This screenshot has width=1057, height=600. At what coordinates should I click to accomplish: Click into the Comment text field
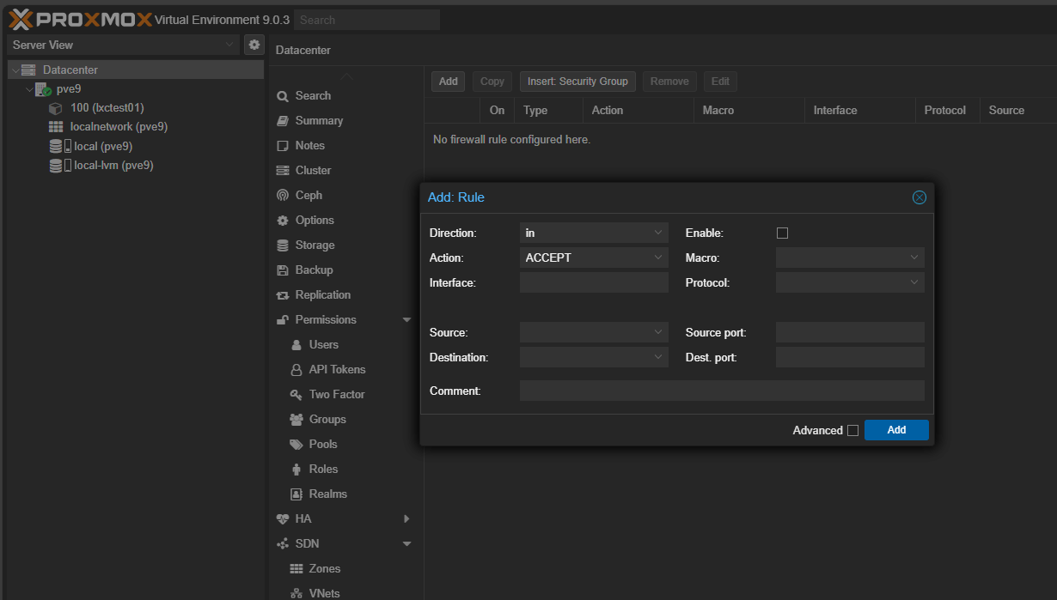(x=722, y=391)
